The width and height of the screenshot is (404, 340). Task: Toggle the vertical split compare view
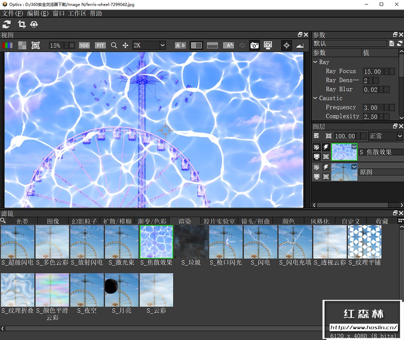196,45
